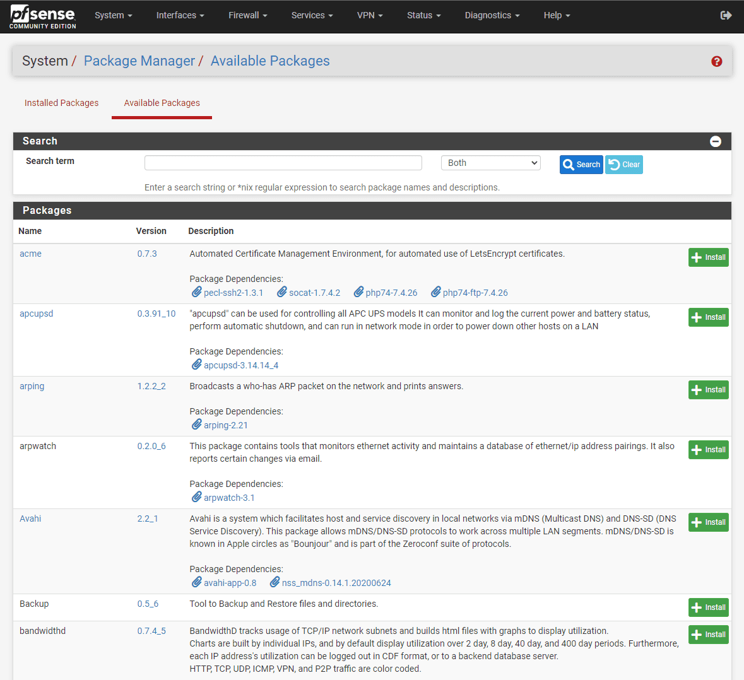Open socat-1.7.4.2 dependency link
Image resolution: width=744 pixels, height=680 pixels.
click(x=315, y=293)
